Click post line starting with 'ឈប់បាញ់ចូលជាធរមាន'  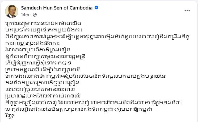tap(40, 89)
